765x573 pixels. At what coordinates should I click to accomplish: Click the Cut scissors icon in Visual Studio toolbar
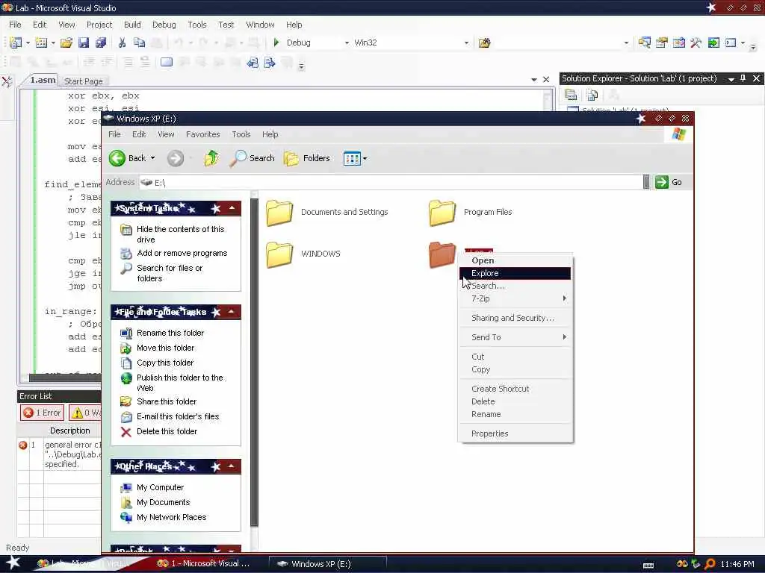click(122, 43)
